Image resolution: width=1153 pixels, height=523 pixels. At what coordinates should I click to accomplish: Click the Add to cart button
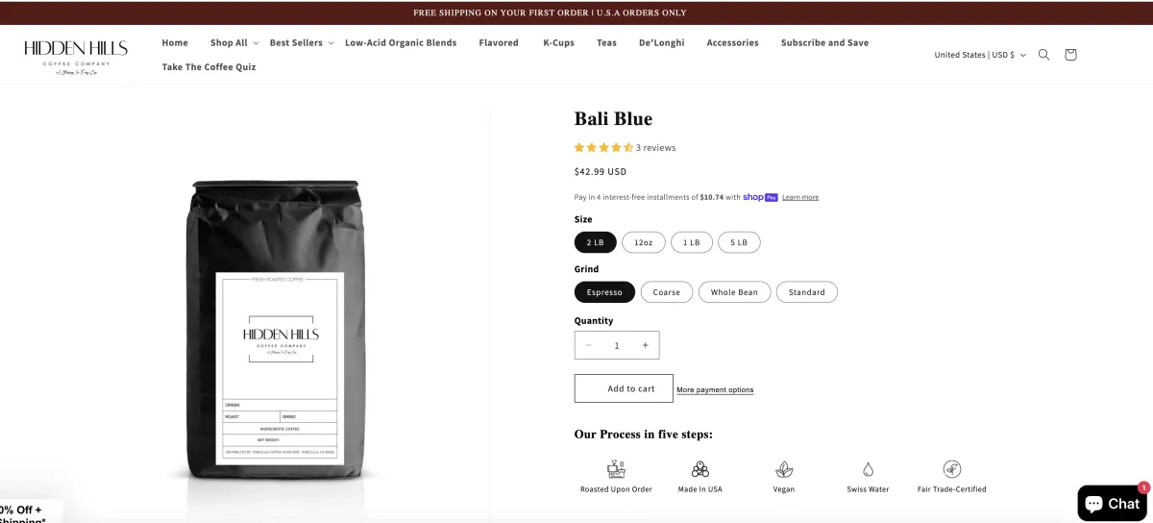click(x=624, y=388)
